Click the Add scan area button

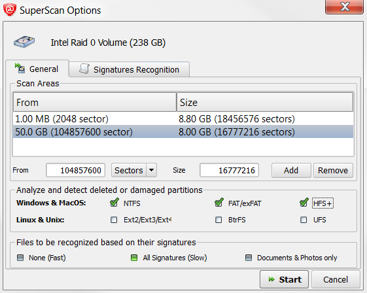click(x=291, y=170)
